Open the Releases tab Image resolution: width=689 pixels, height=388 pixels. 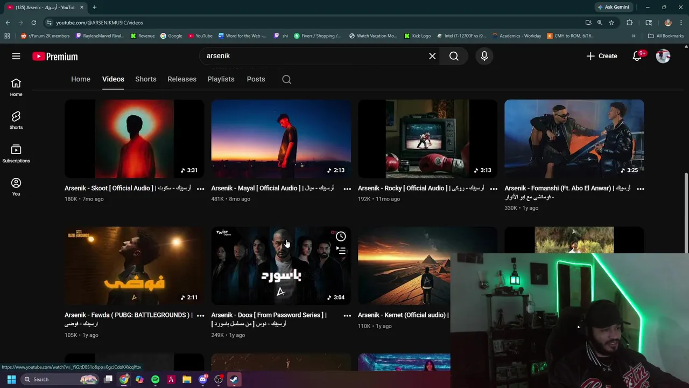(182, 79)
